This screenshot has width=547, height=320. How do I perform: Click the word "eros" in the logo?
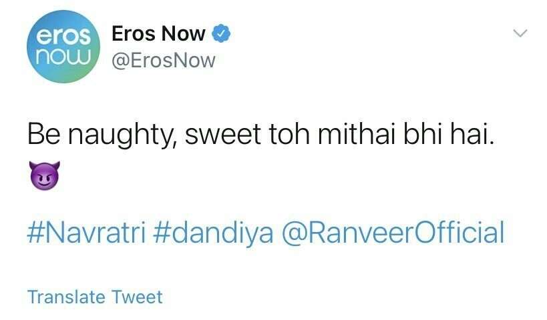pyautogui.click(x=61, y=34)
